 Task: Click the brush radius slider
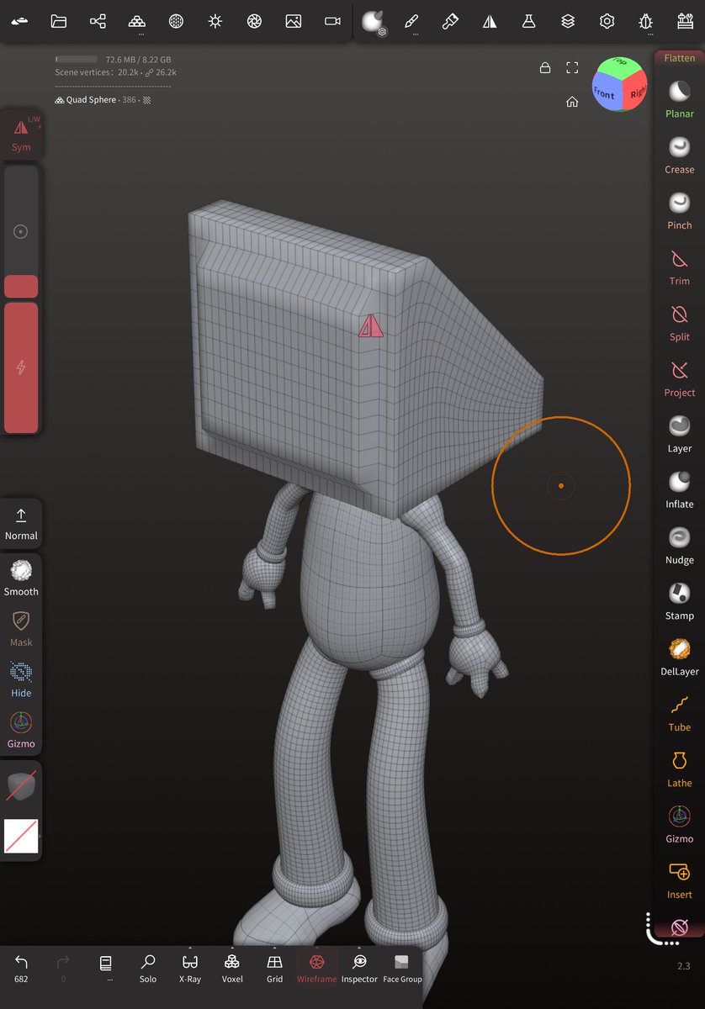tap(21, 231)
